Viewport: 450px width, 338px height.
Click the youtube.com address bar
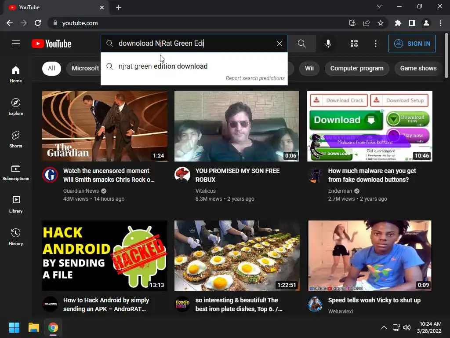198,23
